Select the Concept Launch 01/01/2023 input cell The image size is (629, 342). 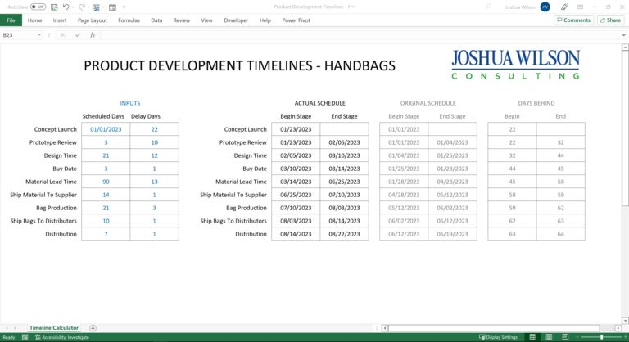[106, 129]
